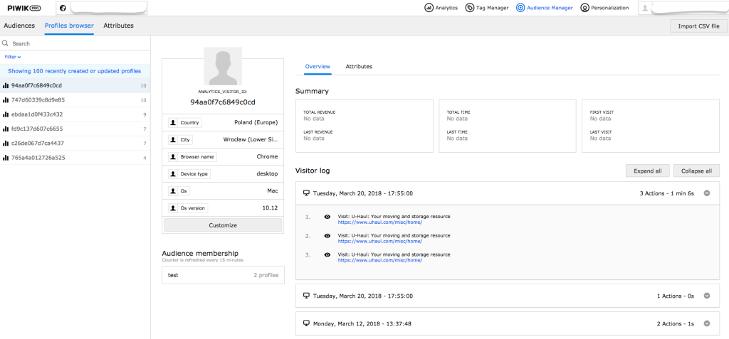Open second uhaul.com/misc/home link
729x339 pixels.
coord(380,241)
